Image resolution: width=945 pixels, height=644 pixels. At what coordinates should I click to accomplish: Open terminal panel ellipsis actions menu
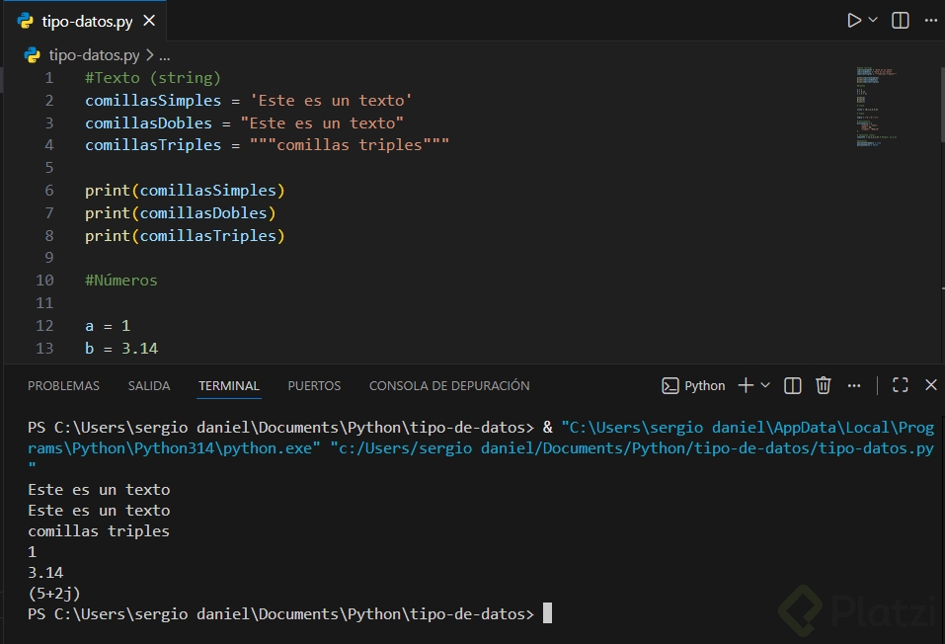(855, 385)
